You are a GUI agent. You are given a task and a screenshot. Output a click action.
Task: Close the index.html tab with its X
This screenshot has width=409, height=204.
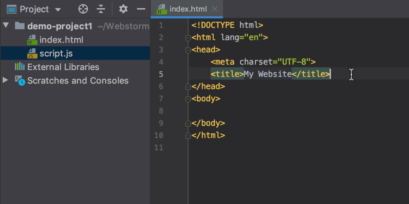point(214,9)
